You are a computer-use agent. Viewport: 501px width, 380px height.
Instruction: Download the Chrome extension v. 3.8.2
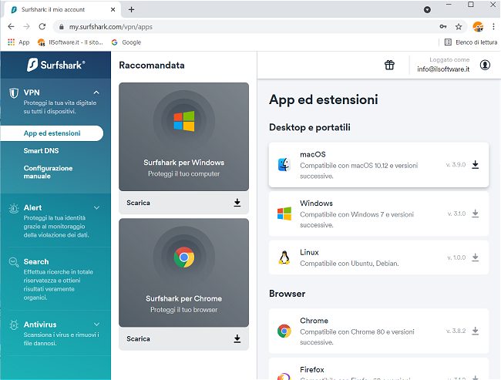[476, 331]
